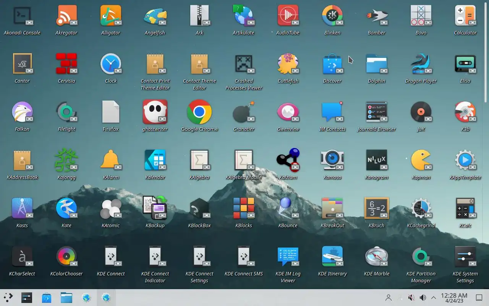Launch Dragon Player icon

(x=421, y=63)
